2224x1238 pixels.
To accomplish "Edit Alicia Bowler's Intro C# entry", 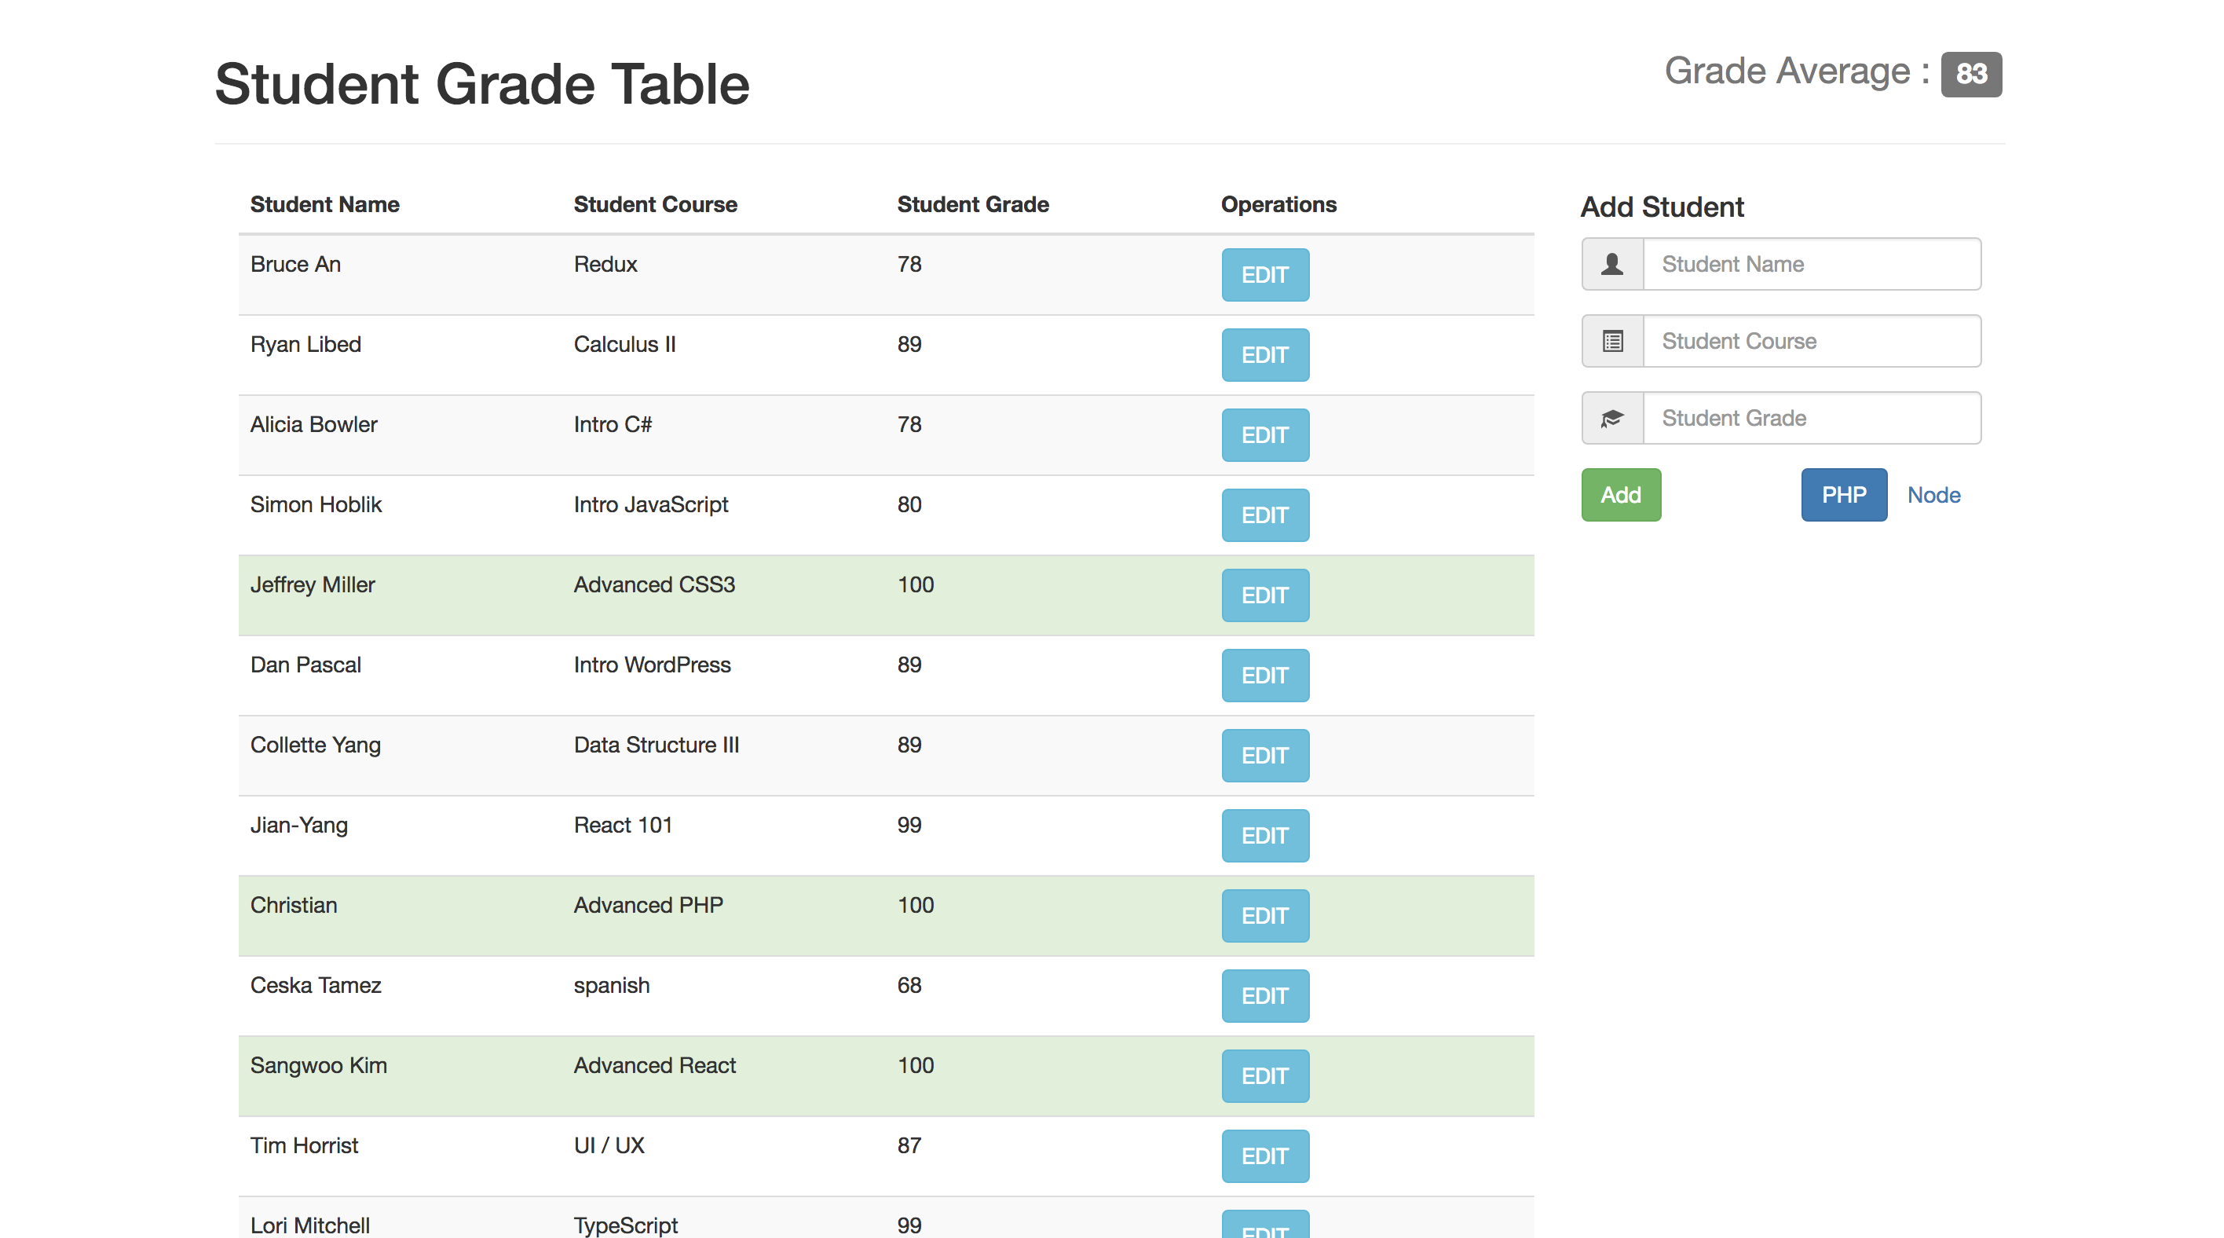I will pyautogui.click(x=1265, y=435).
